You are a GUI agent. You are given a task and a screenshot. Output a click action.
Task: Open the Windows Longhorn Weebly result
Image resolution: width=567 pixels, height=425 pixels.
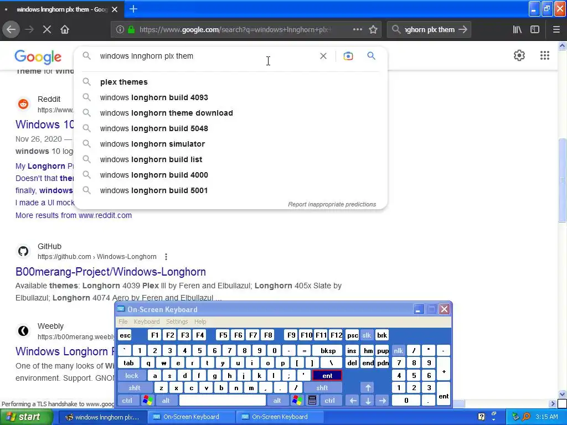pyautogui.click(x=65, y=351)
